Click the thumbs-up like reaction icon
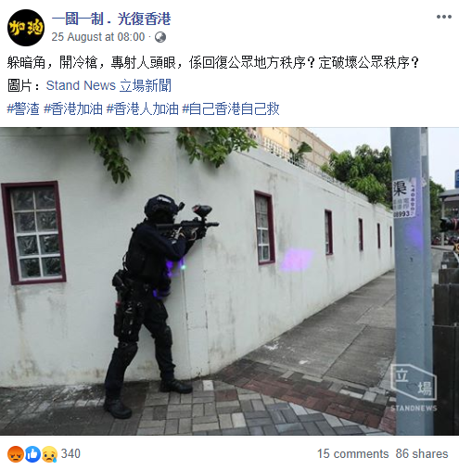Viewport: 459px width, 470px height. coord(32,454)
